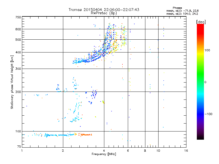Select the 'RwPretec (8p)' subtitle text

tap(104, 13)
